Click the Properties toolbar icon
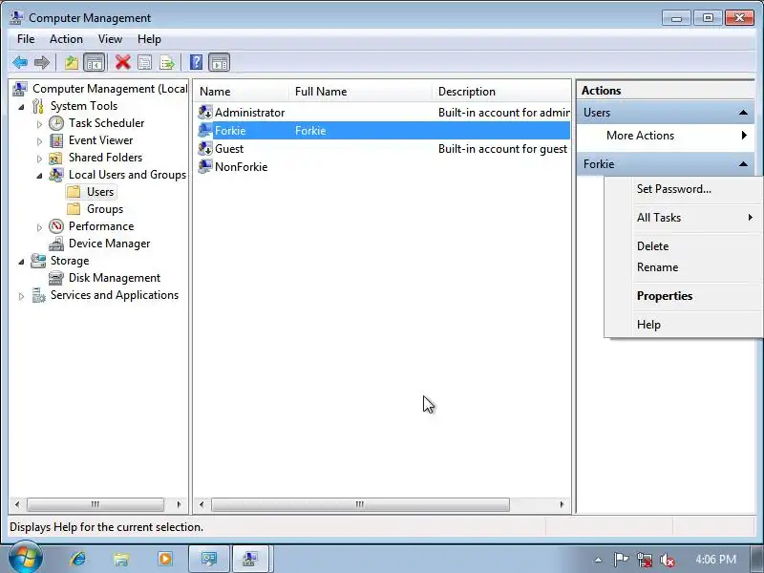This screenshot has width=764, height=573. point(145,62)
